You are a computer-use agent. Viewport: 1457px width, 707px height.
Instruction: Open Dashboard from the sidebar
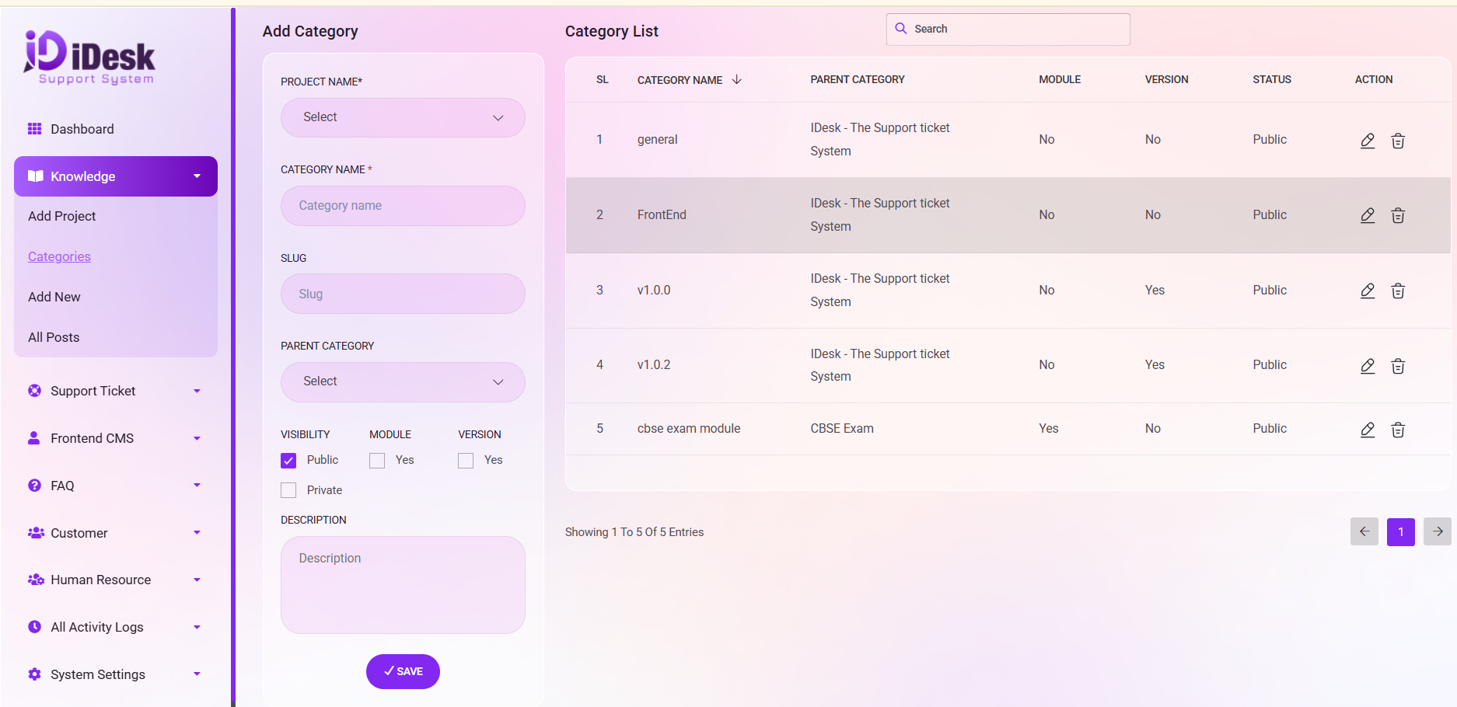click(82, 129)
